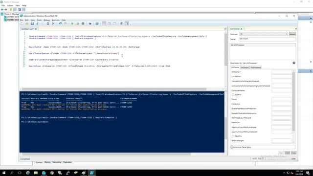Screen dimensions: 313x176
Task: Expand the Common Parameters section
Action: [x=232, y=147]
